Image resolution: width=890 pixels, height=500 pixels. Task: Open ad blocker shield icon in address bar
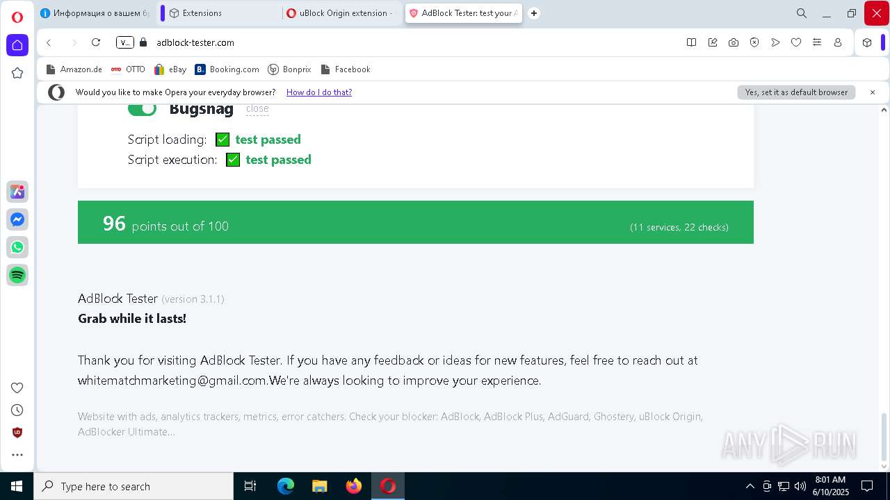[x=754, y=42]
